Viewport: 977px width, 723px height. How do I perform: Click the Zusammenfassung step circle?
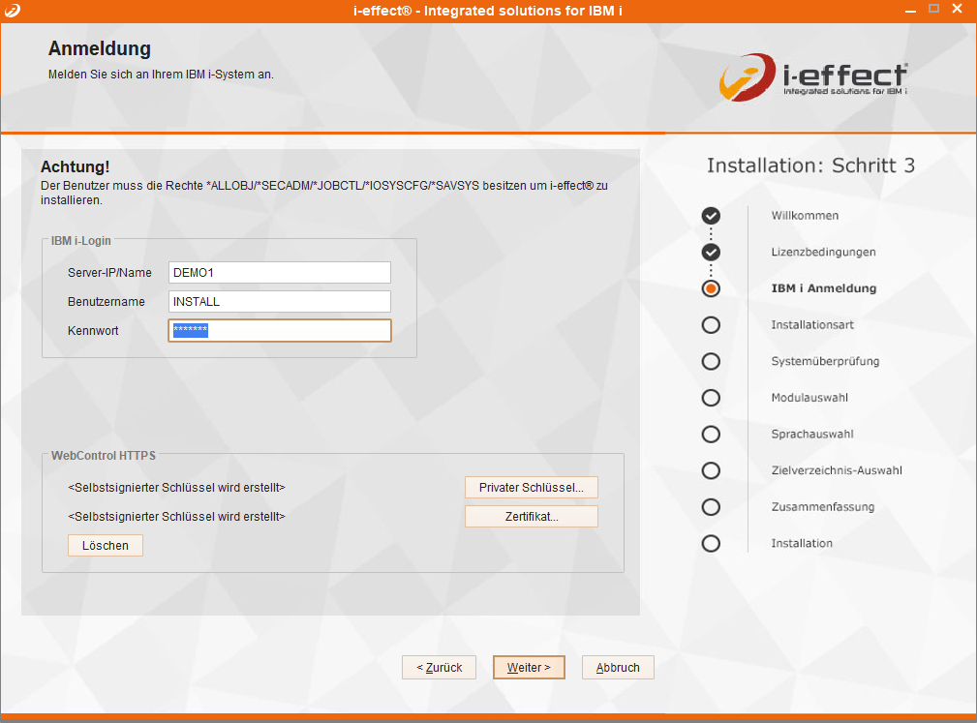click(x=711, y=507)
